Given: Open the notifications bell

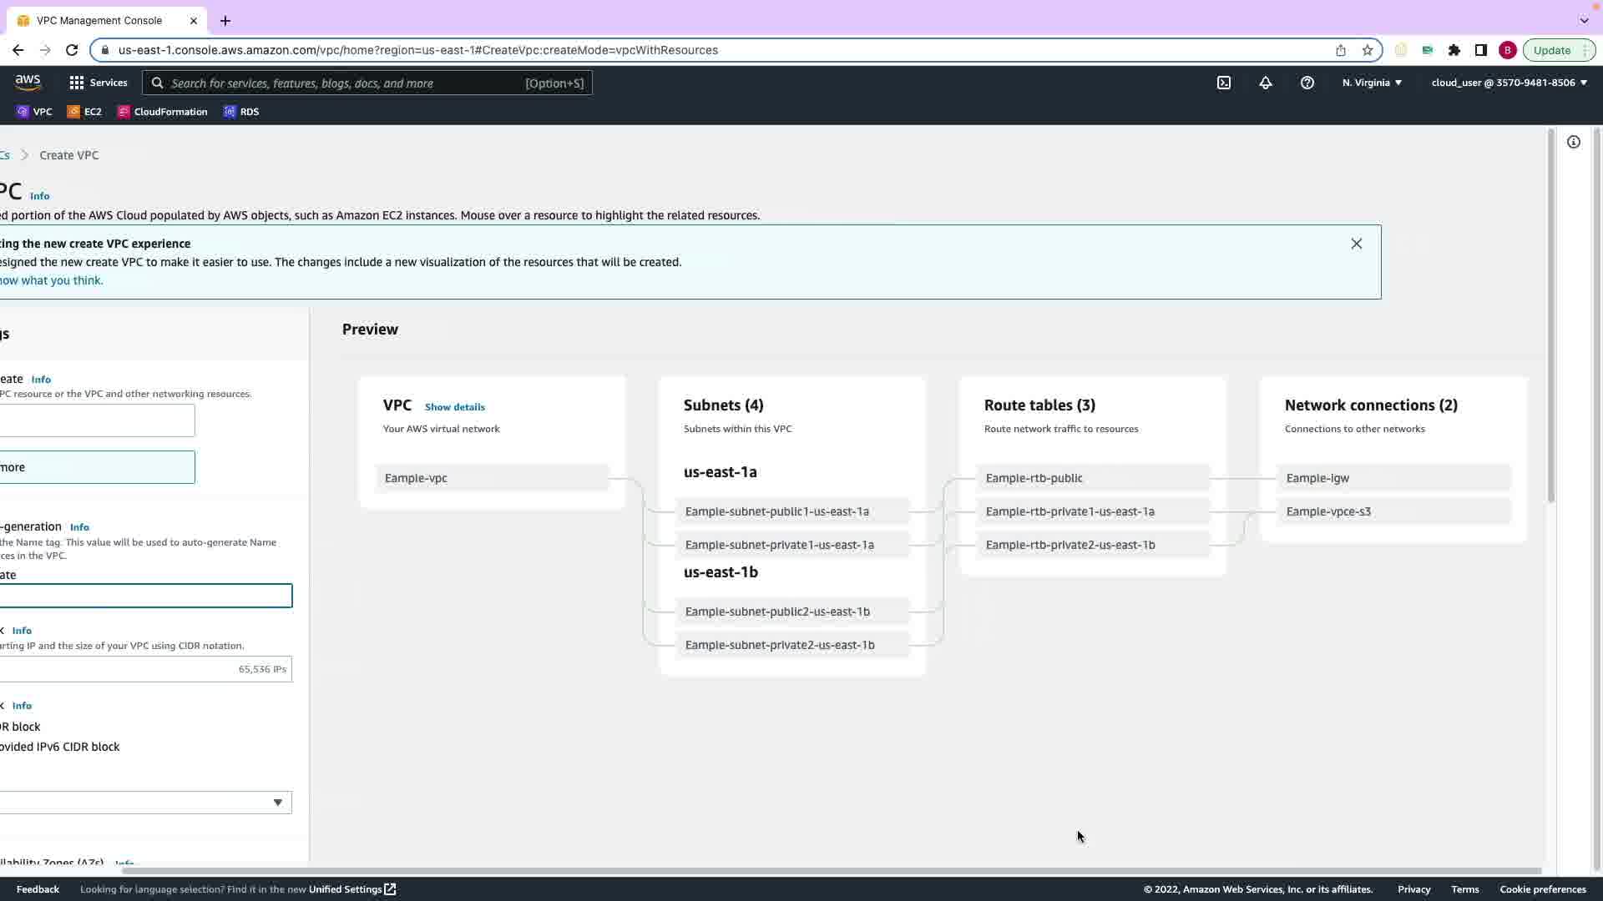Looking at the screenshot, I should point(1266,83).
